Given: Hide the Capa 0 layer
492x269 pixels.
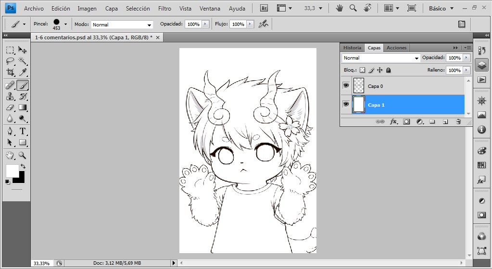Looking at the screenshot, I should click(x=346, y=86).
